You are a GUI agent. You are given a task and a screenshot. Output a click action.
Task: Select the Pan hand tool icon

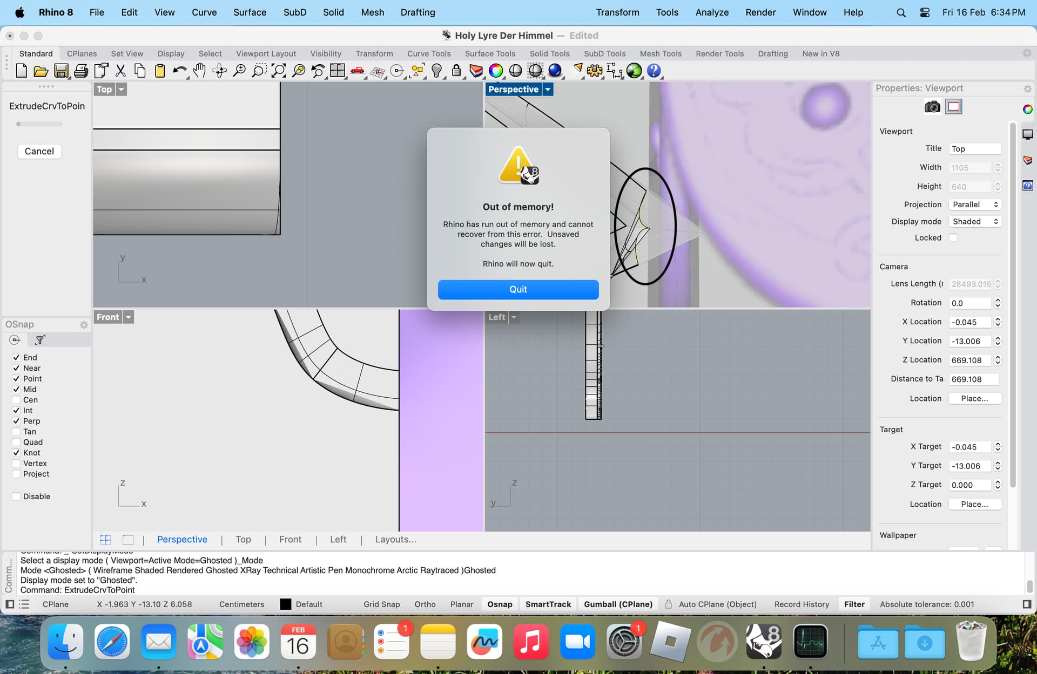click(199, 71)
